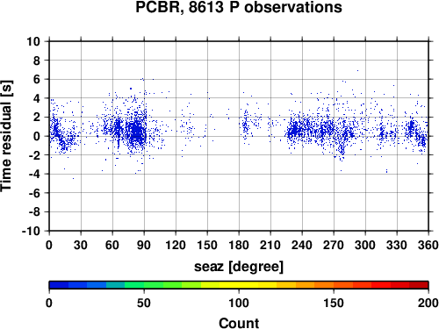Click the Time residual [s] axis label
The width and height of the screenshot is (439, 329).
[x=6, y=136]
